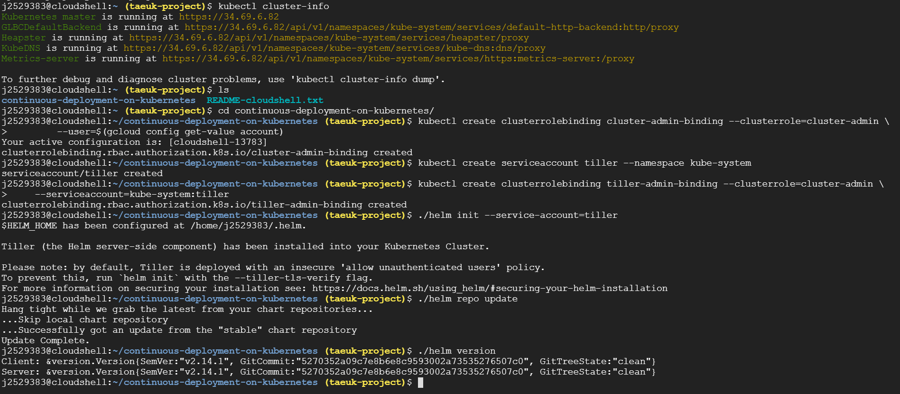The width and height of the screenshot is (900, 394).
Task: Click 'Kubernetes master' service name
Action: tap(48, 17)
